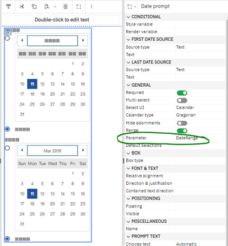Turn off the Required toggle
Image resolution: width=228 pixels, height=246 pixels.
click(x=182, y=93)
